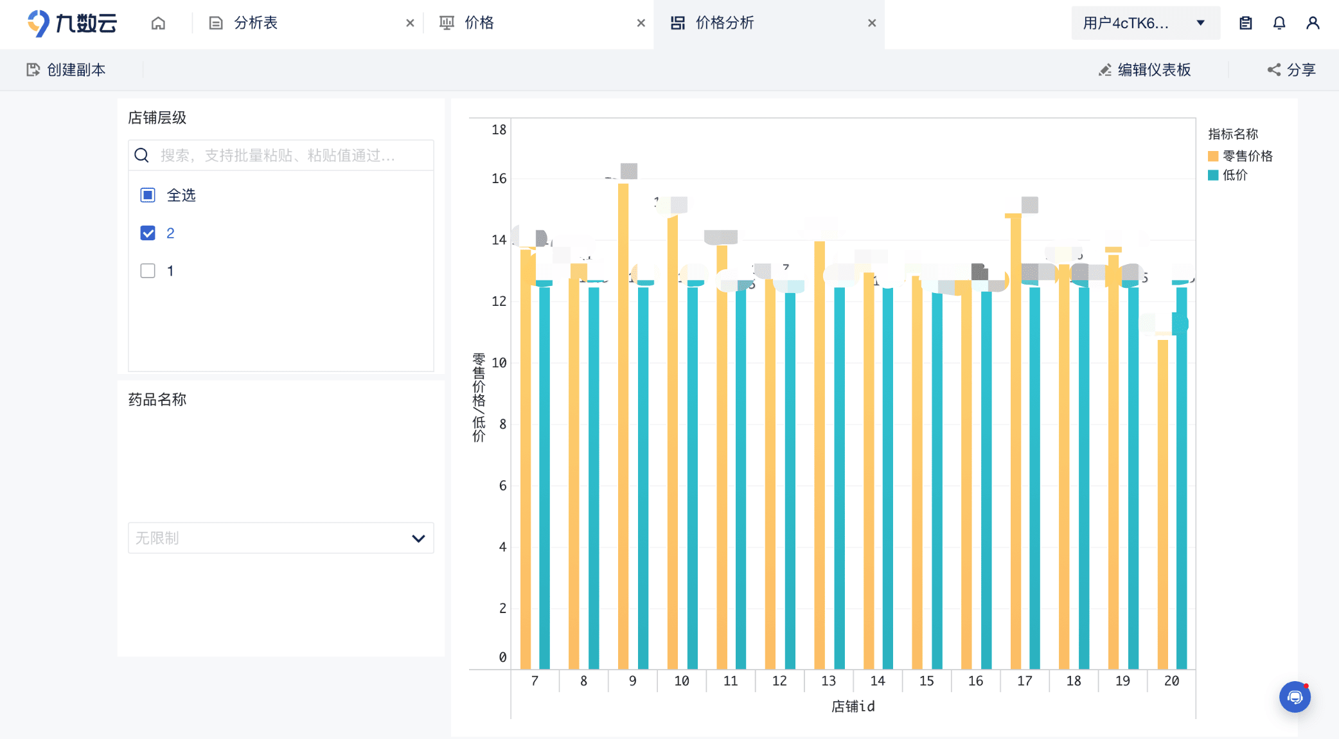This screenshot has height=739, width=1339.
Task: Open the customer support chat bubble
Action: point(1295,697)
